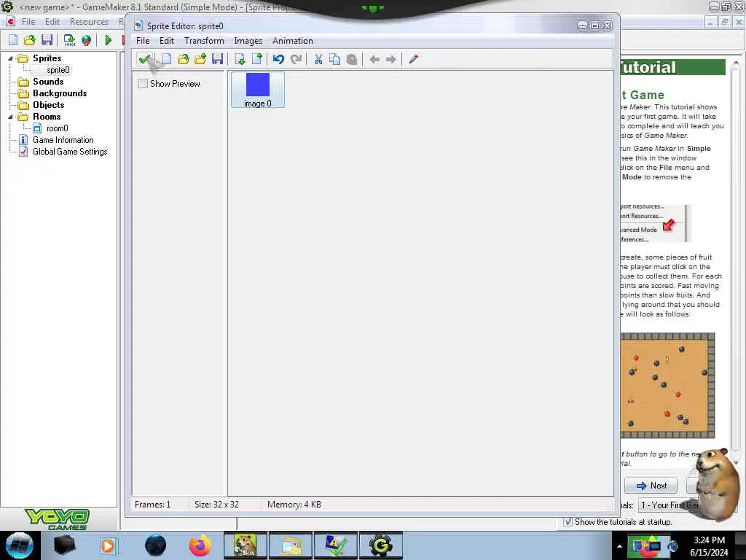Screen dimensions: 746x560
Task: Click the New game icon in main toolbar
Action: (x=13, y=40)
